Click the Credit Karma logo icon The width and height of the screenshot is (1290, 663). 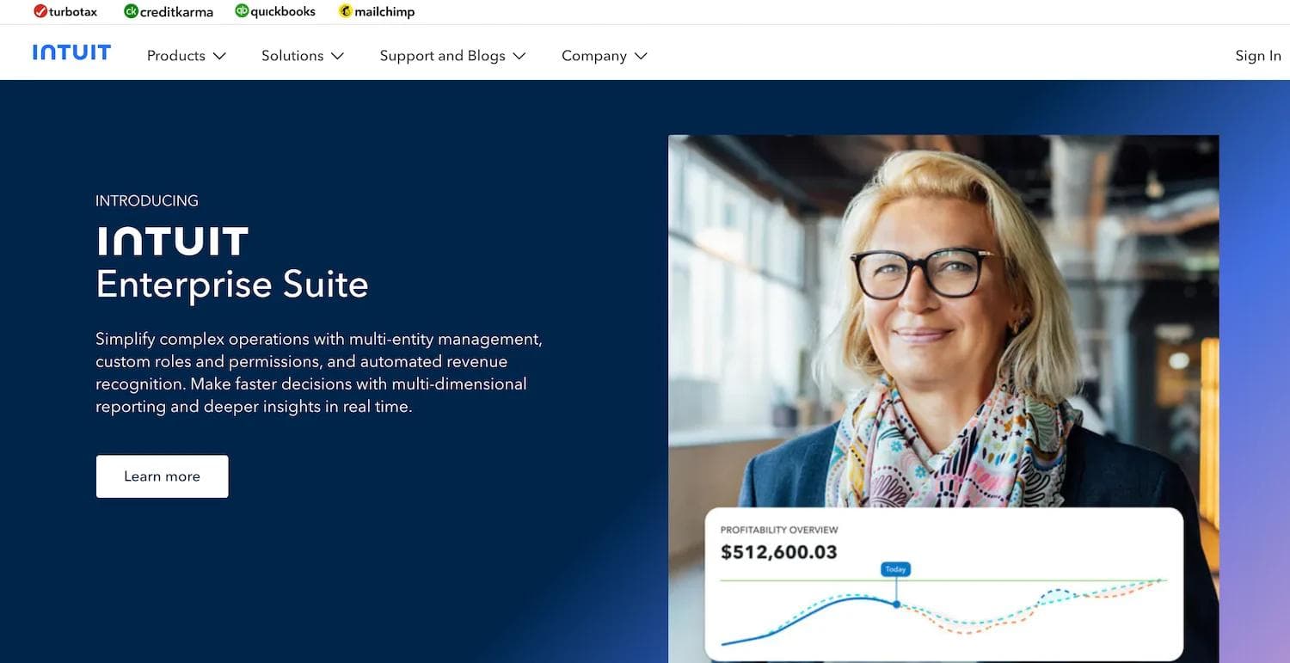click(x=130, y=11)
